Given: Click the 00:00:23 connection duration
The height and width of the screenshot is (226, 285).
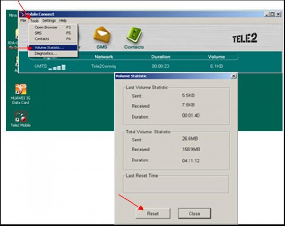Looking at the screenshot, I should (161, 66).
